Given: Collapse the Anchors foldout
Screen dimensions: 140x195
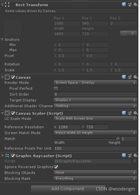Looking at the screenshot, I should [x=2, y=40].
